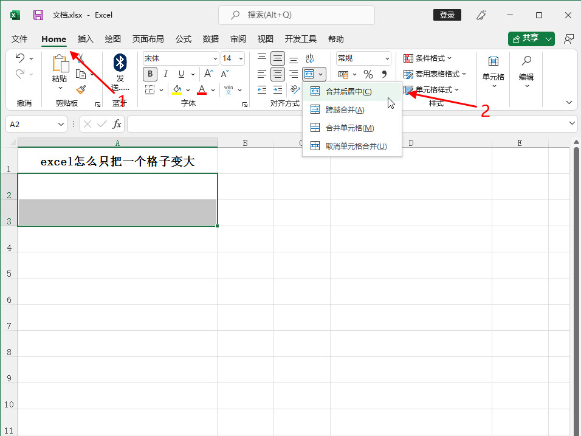Toggle center horizontal alignment
This screenshot has width=581, height=436.
278,74
